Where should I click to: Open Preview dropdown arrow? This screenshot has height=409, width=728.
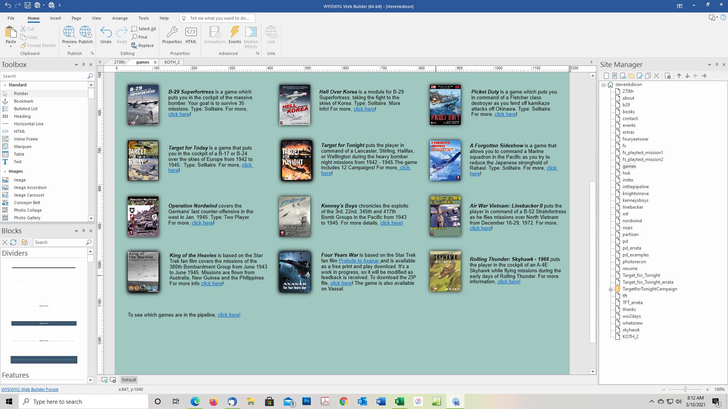click(69, 47)
